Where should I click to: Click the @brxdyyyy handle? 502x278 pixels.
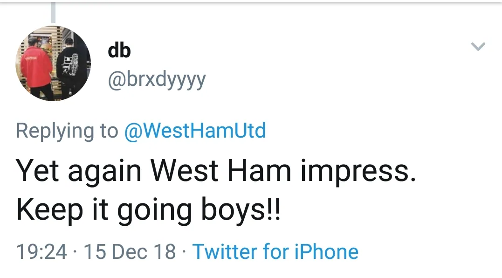(157, 81)
